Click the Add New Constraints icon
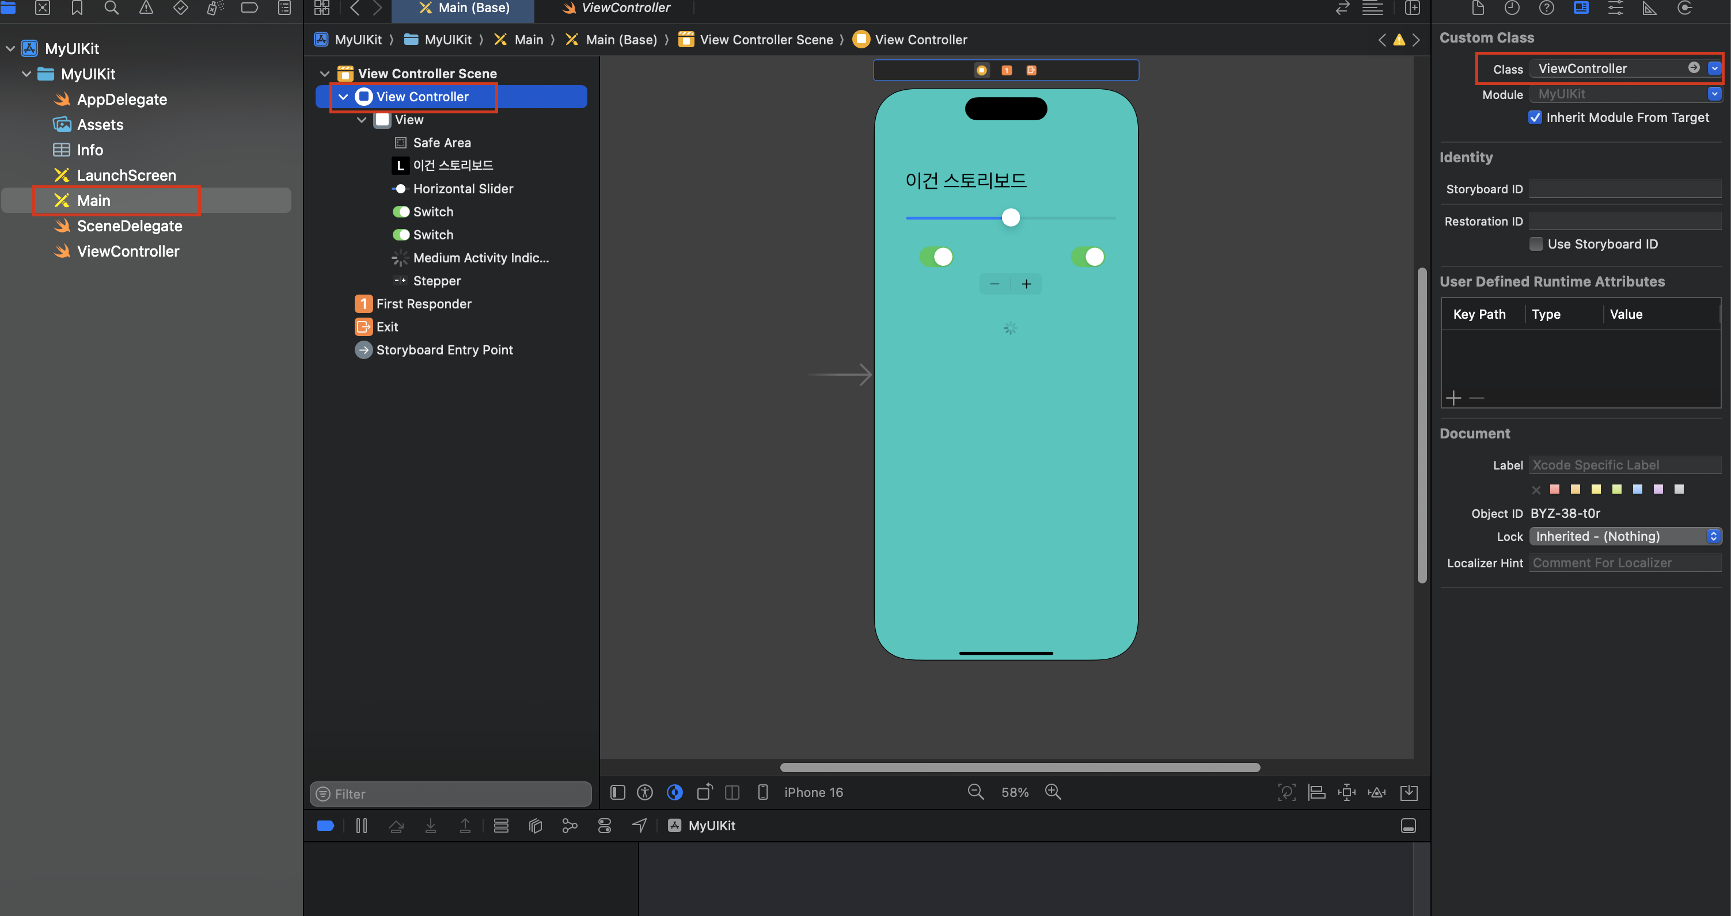This screenshot has width=1731, height=916. 1347,792
